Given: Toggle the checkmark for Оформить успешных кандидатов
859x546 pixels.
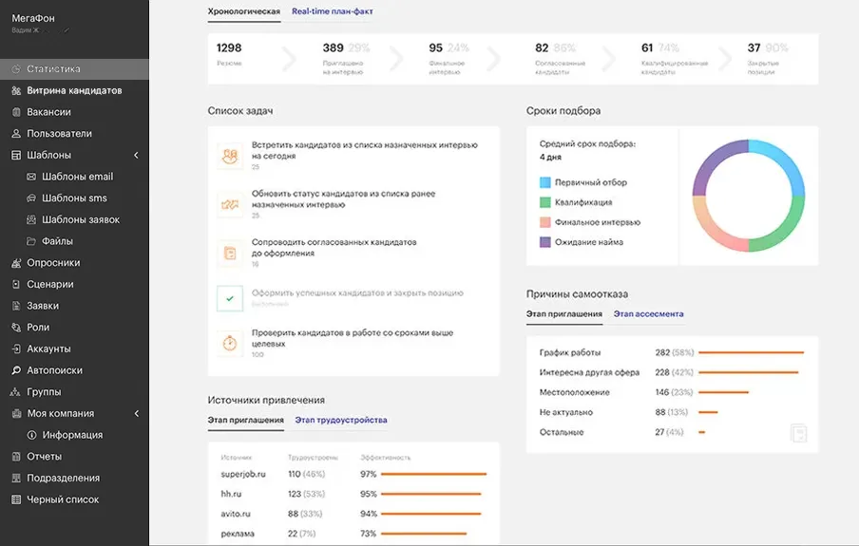Looking at the screenshot, I should click(x=229, y=298).
